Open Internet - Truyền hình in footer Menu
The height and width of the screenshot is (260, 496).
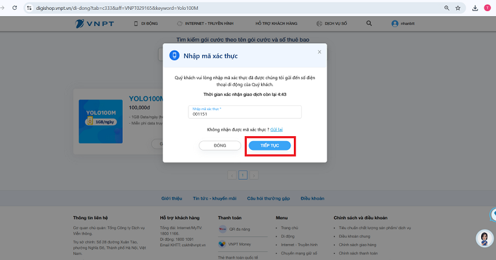click(x=299, y=245)
